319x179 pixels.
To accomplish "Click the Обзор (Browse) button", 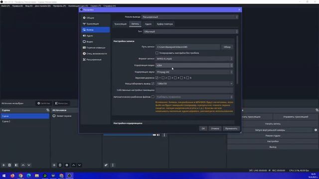I will (227, 47).
